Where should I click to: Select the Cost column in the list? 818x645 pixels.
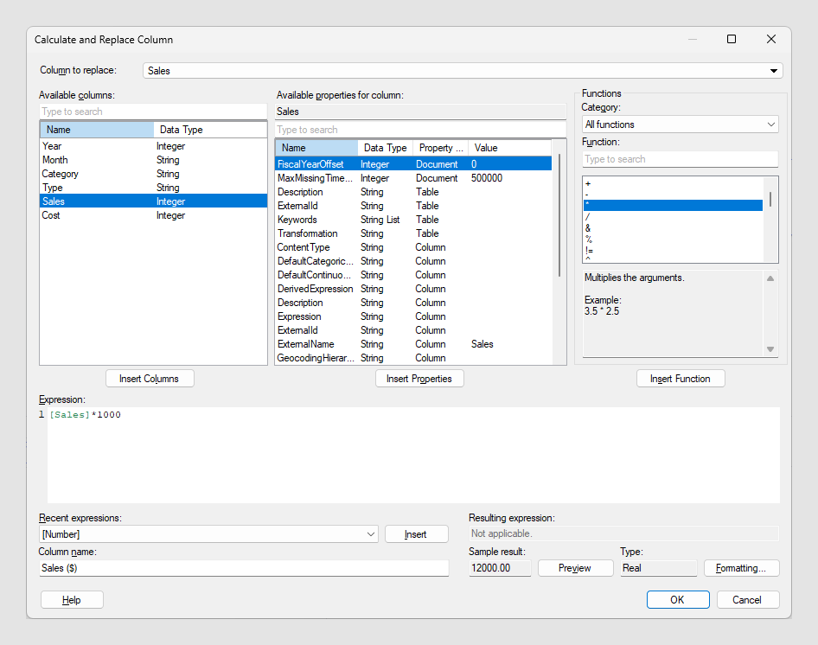(52, 215)
